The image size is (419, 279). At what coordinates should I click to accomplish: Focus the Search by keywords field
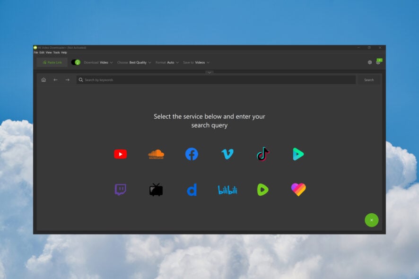click(x=216, y=80)
